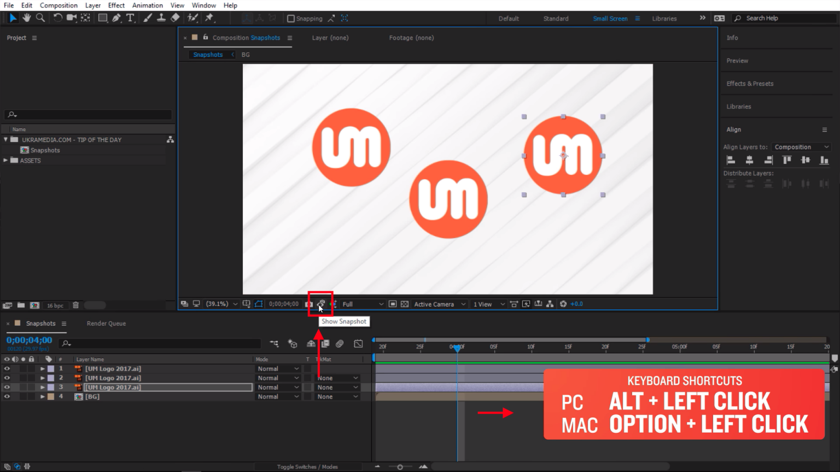Open the Active Camera dropdown

click(439, 304)
